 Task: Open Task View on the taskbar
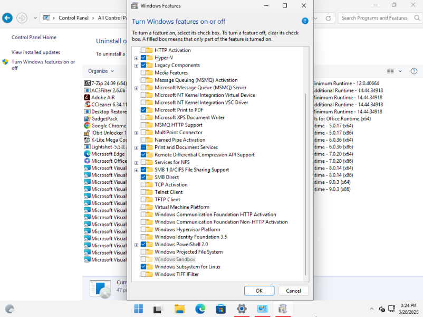point(158,309)
